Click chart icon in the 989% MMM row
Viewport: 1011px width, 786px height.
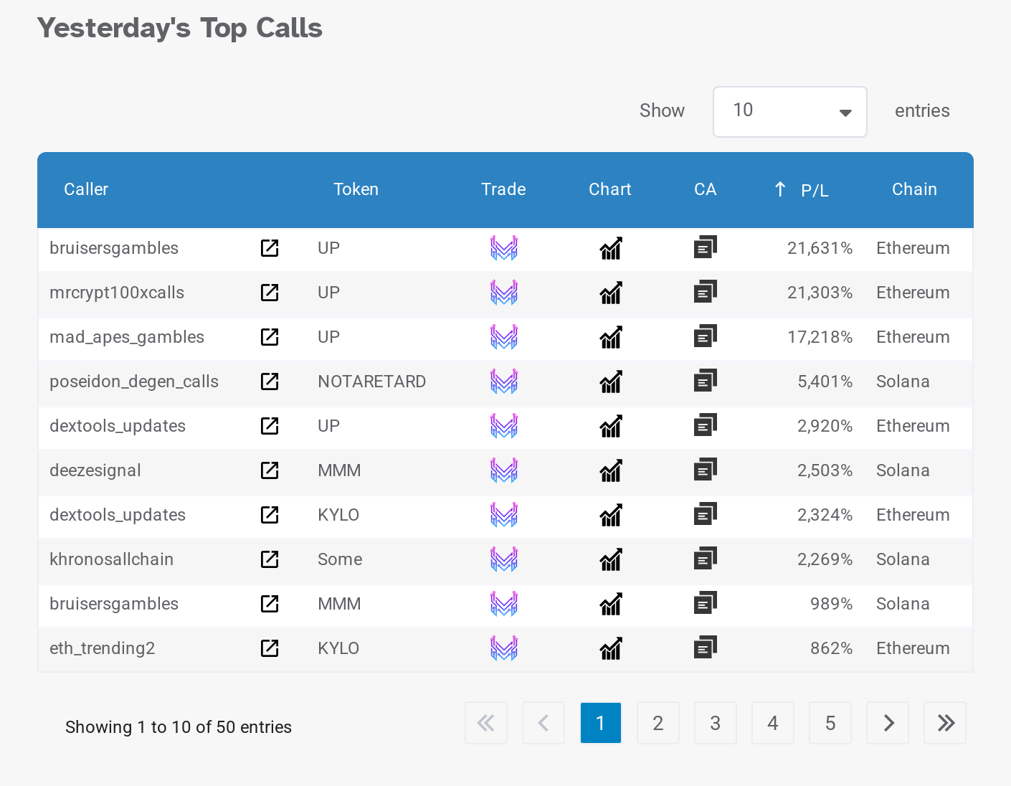pyautogui.click(x=610, y=604)
